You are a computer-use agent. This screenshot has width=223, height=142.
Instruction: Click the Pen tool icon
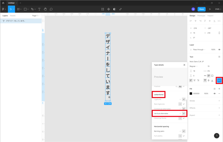(x=32, y=9)
